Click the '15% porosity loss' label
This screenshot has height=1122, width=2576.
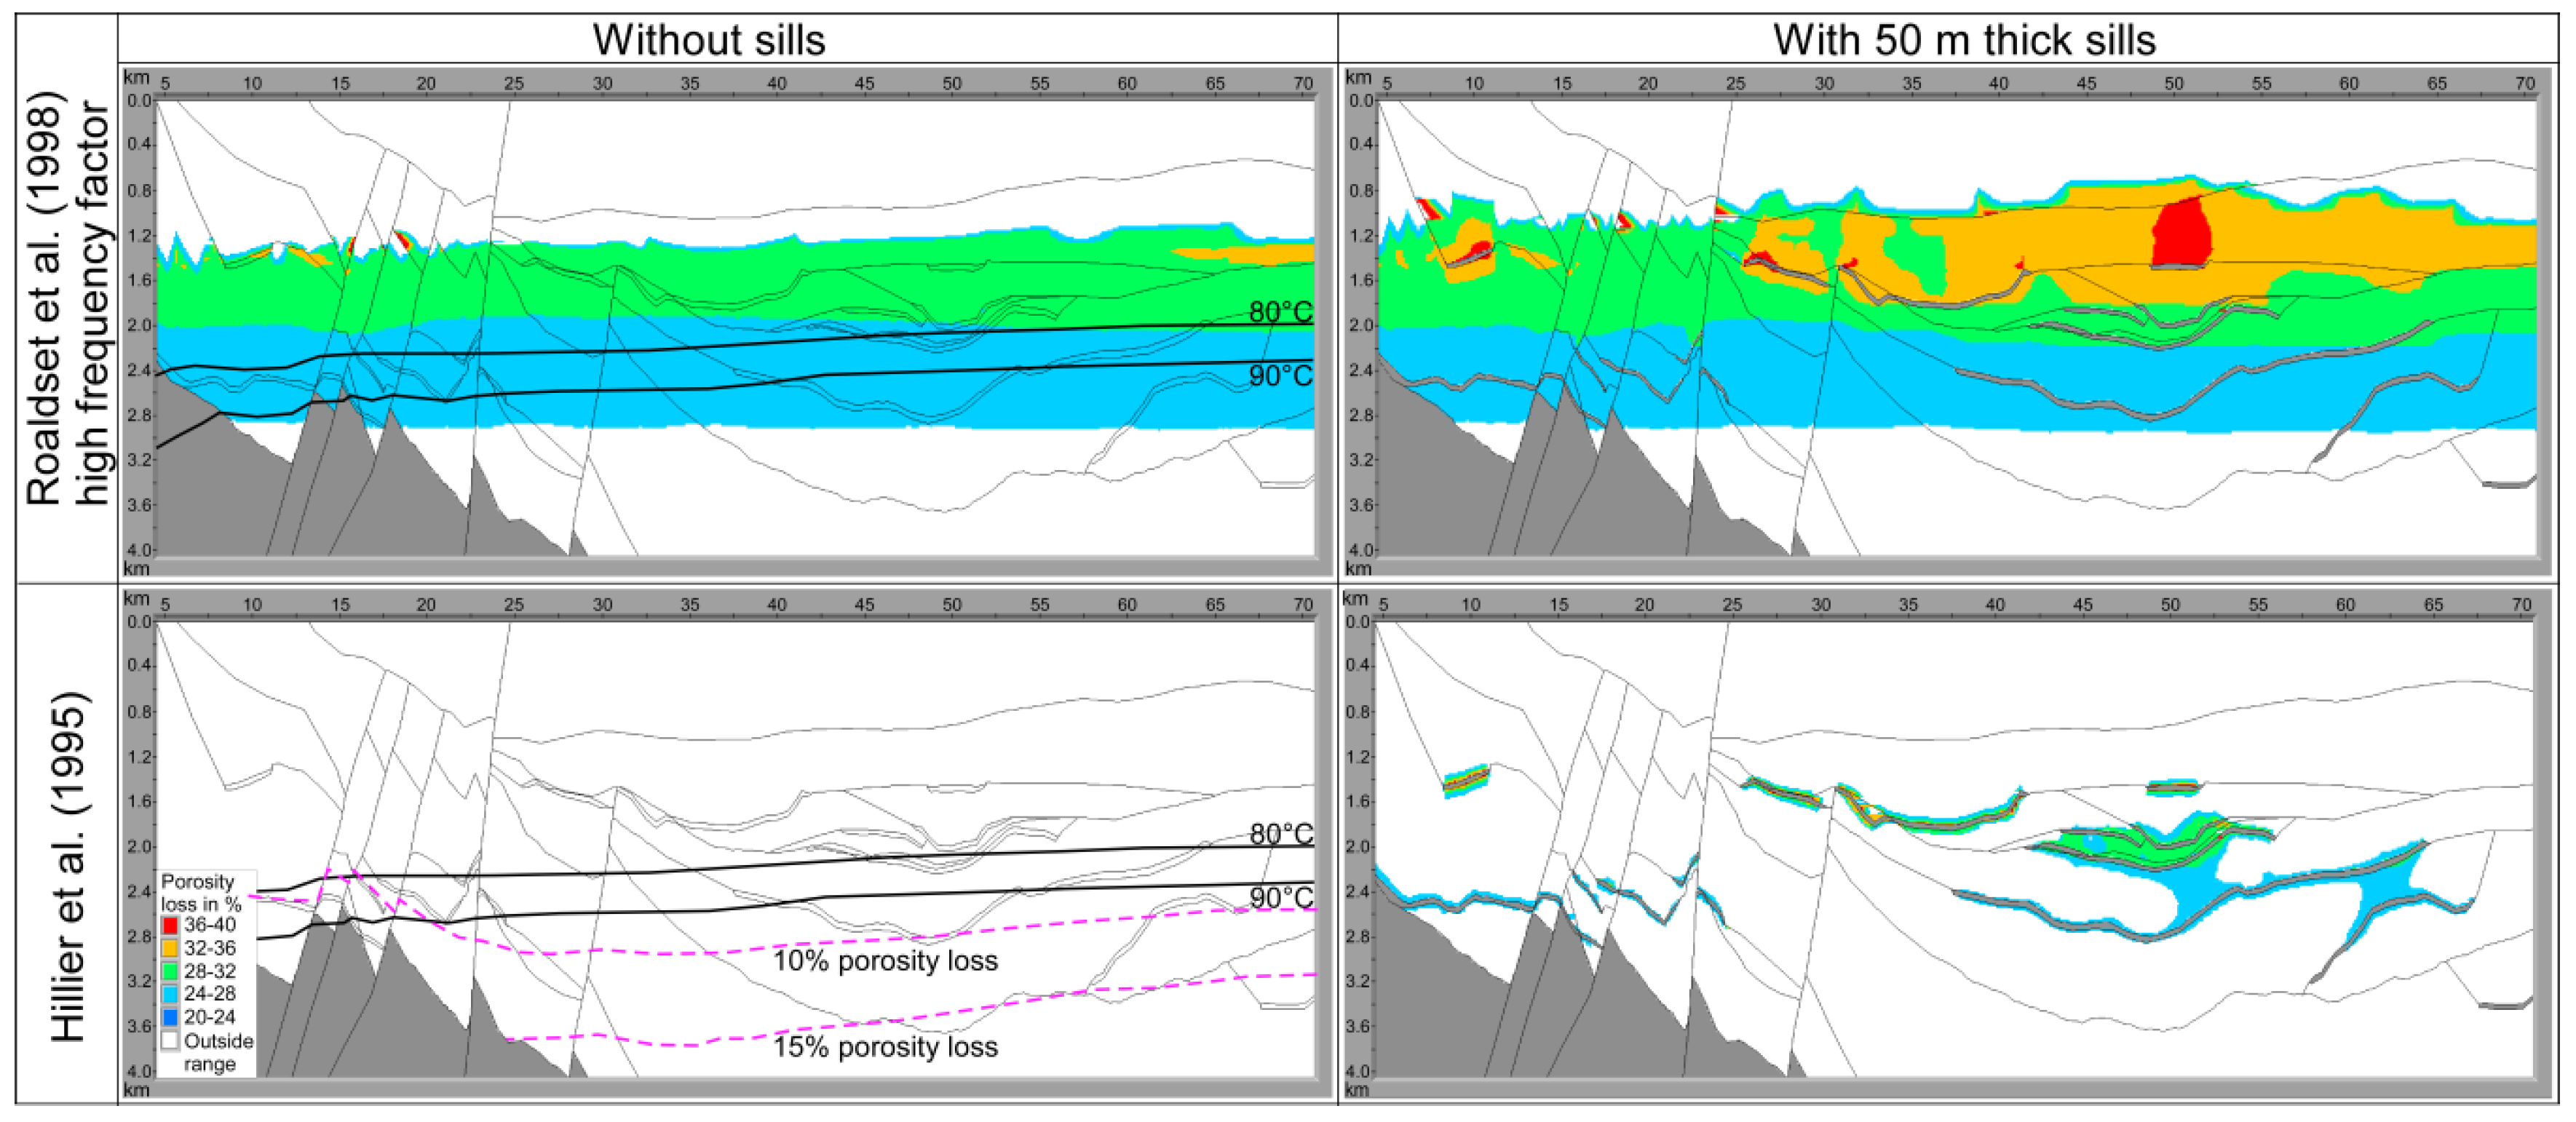(x=885, y=1047)
